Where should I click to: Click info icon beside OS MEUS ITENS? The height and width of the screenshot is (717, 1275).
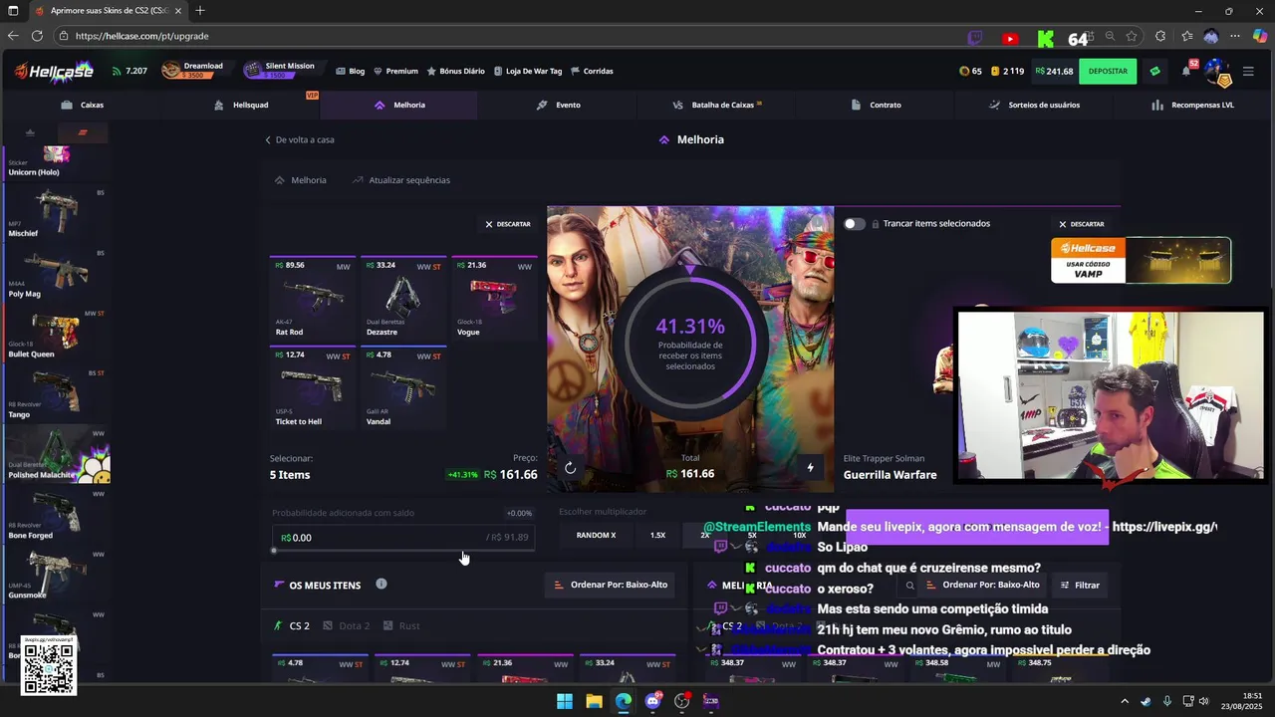pyautogui.click(x=382, y=585)
